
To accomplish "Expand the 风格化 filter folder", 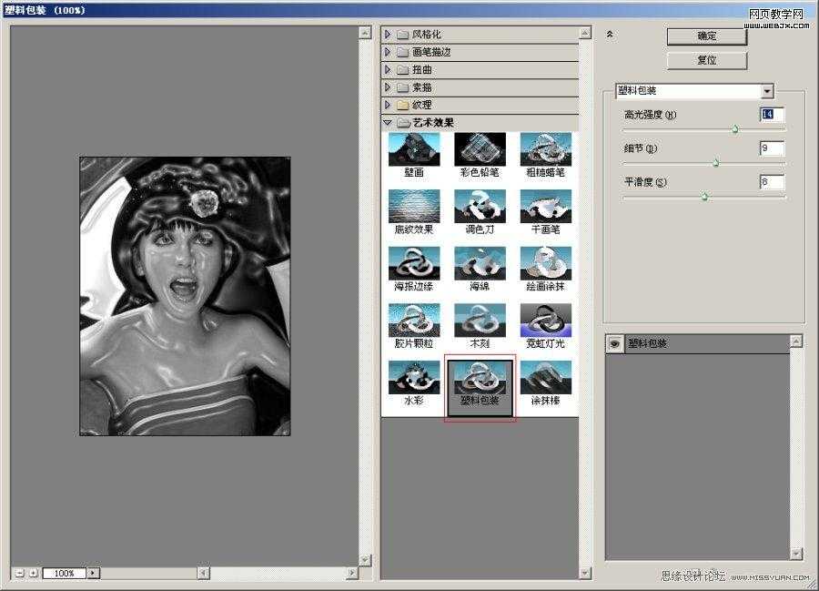I will coord(388,35).
